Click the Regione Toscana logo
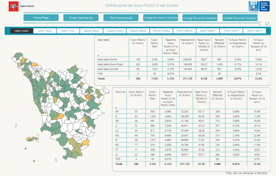The image size is (276, 176). click(21, 6)
